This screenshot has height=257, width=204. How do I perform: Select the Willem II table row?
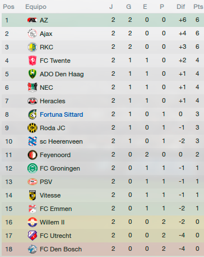103,222
